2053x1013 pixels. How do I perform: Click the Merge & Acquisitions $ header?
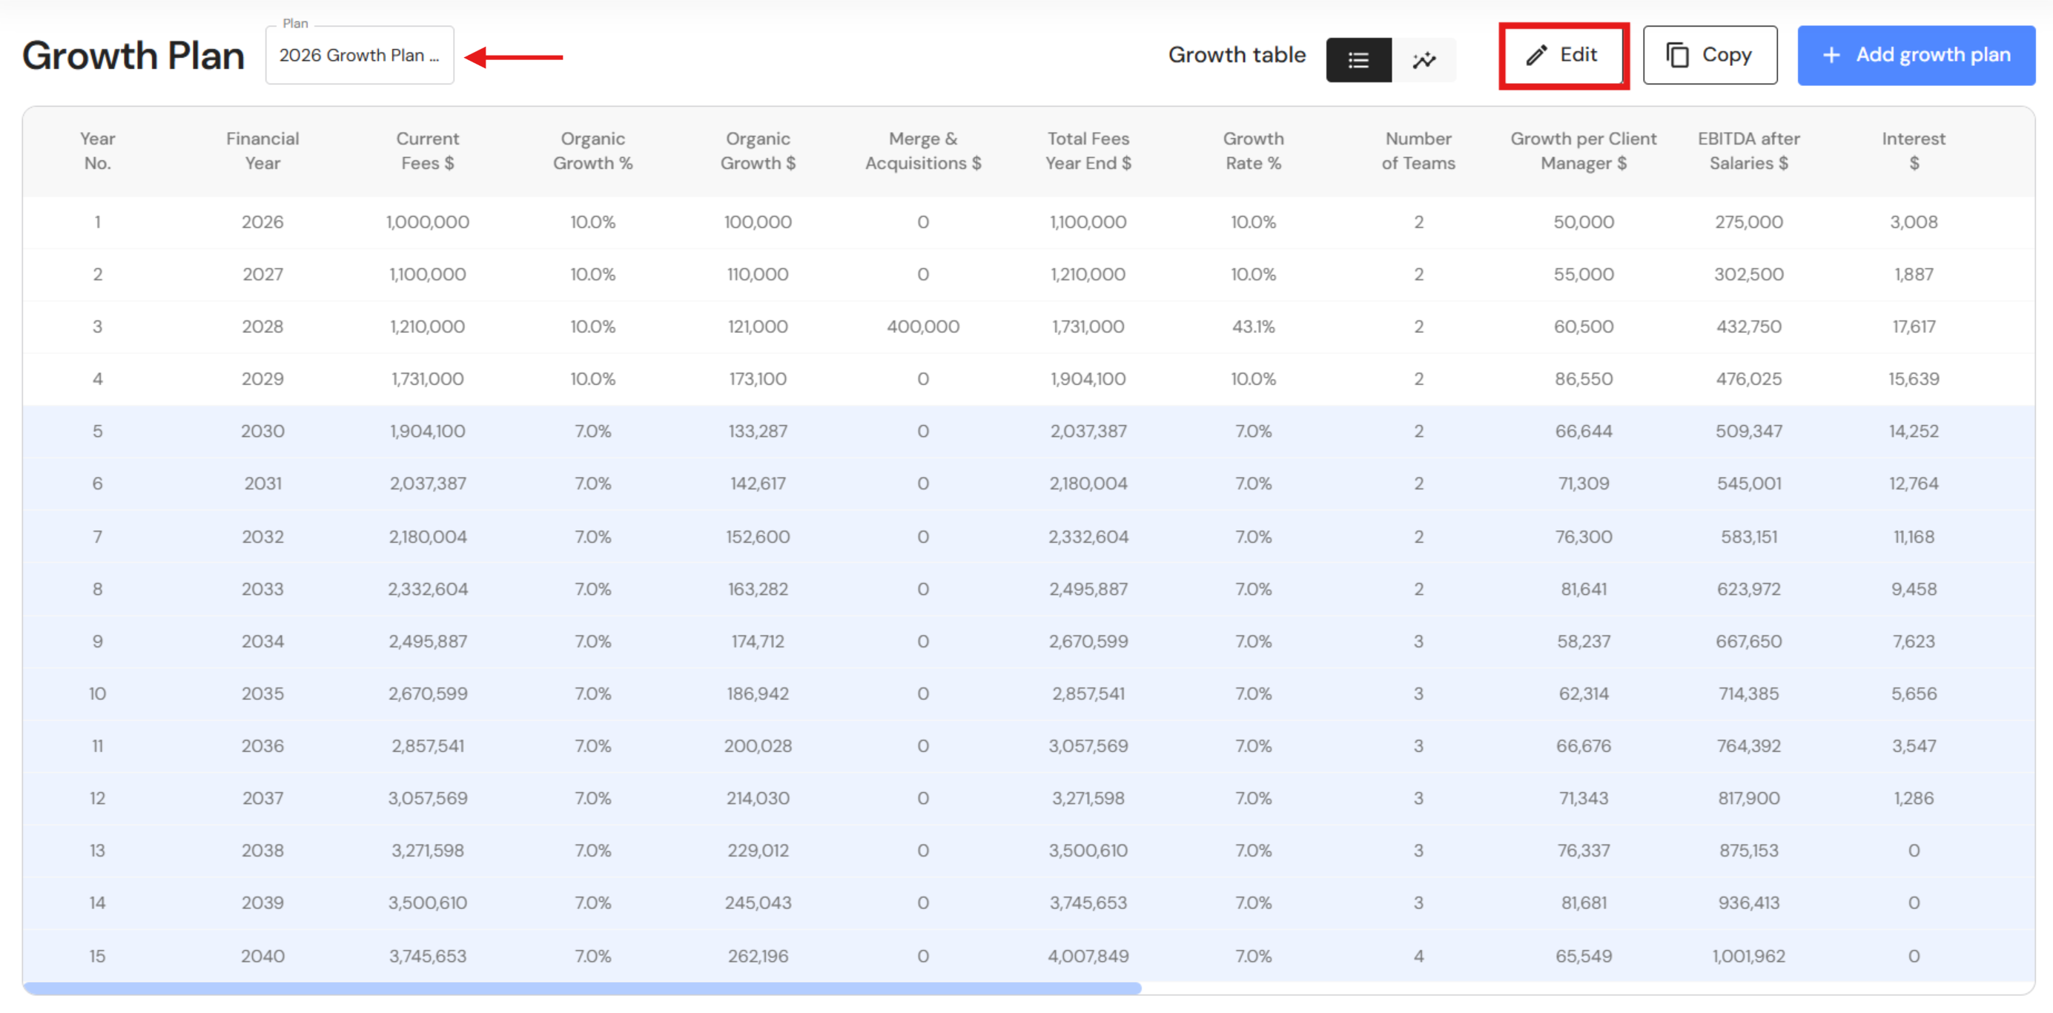[922, 151]
